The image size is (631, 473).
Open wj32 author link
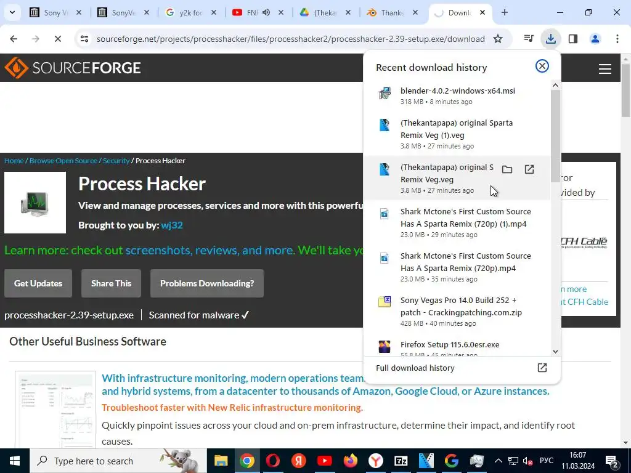pyautogui.click(x=172, y=225)
